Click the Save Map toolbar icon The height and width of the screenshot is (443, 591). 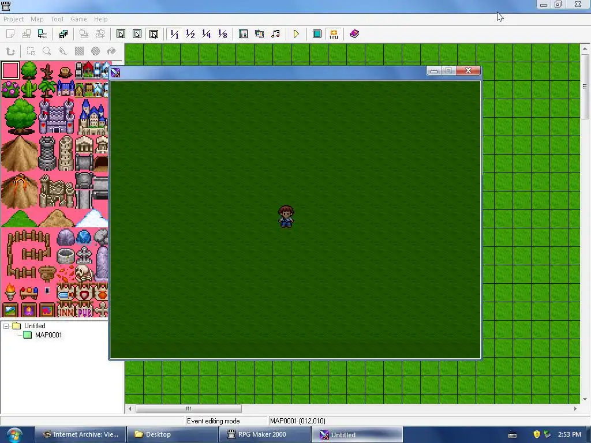(84, 34)
